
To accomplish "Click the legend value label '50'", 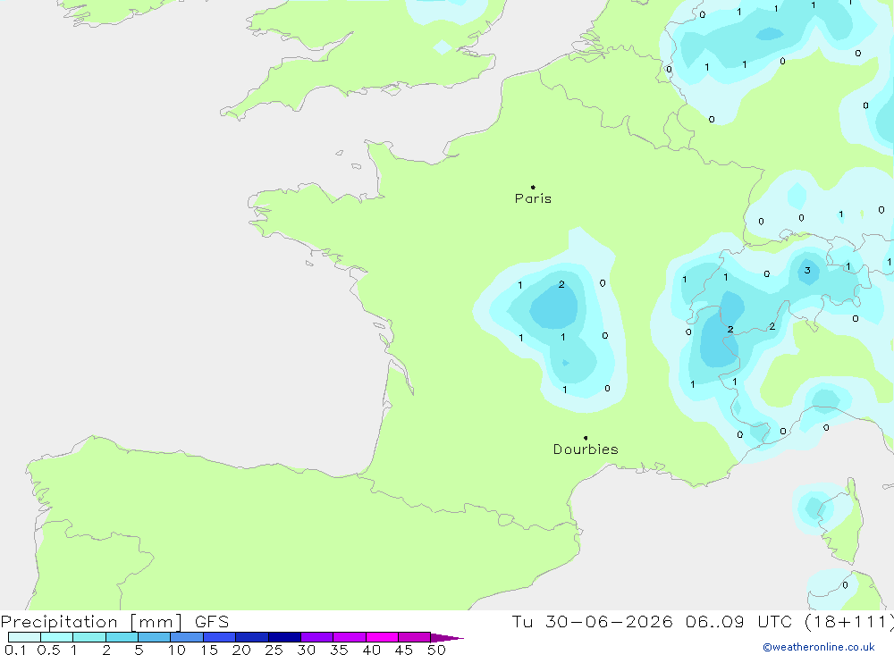I will (436, 650).
